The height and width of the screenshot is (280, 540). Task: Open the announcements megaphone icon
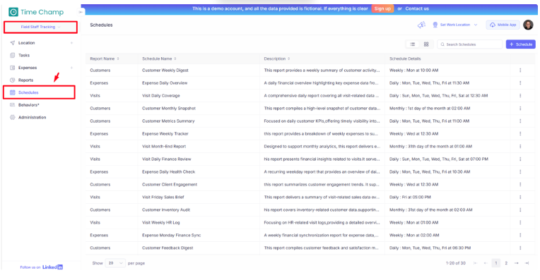tap(421, 25)
